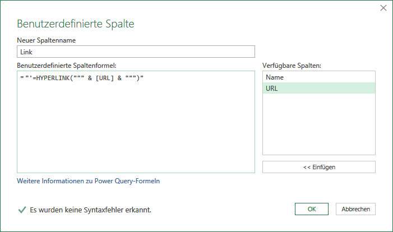Click the << Einfügen button
This screenshot has height=232, width=393.
[319, 167]
